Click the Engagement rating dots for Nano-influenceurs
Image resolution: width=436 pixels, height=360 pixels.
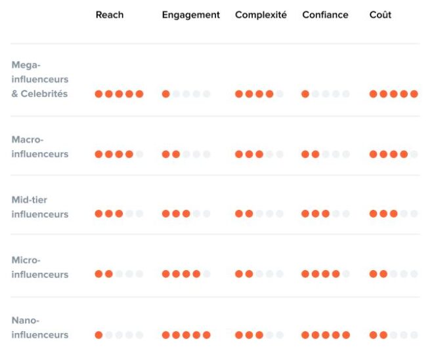[186, 335]
